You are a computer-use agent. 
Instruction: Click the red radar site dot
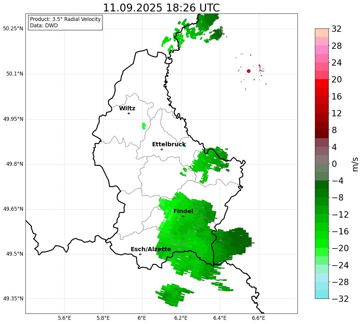(x=249, y=71)
